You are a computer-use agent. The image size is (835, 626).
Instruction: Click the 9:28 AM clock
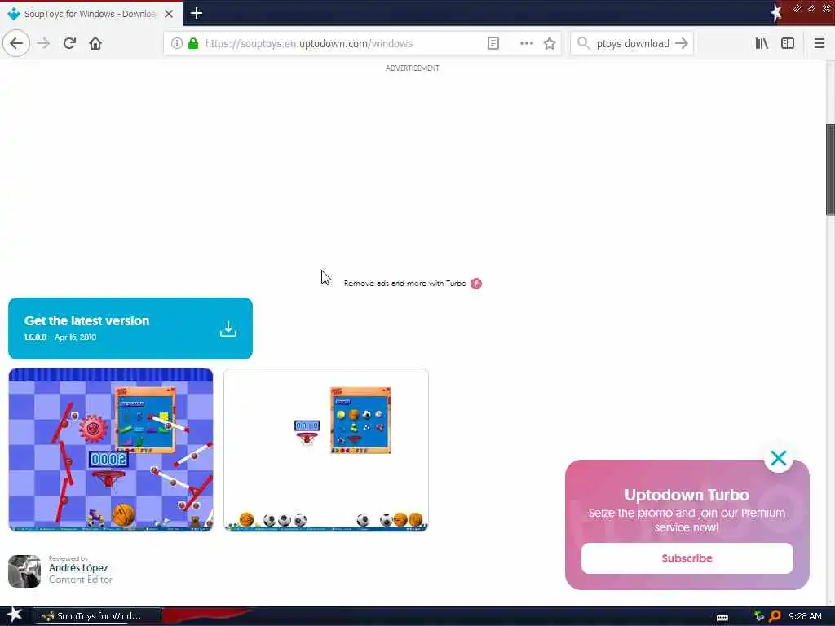click(805, 616)
